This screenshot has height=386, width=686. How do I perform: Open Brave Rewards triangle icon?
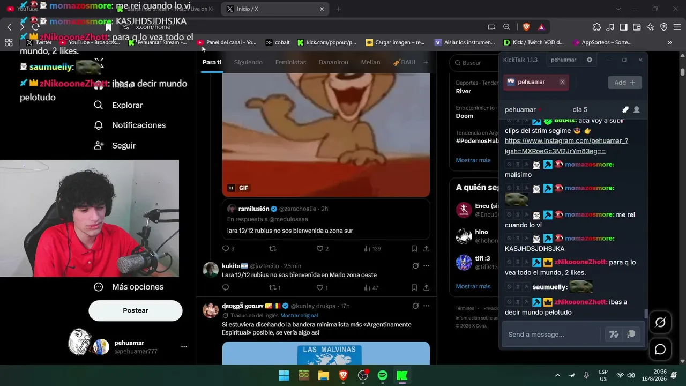coord(541,27)
